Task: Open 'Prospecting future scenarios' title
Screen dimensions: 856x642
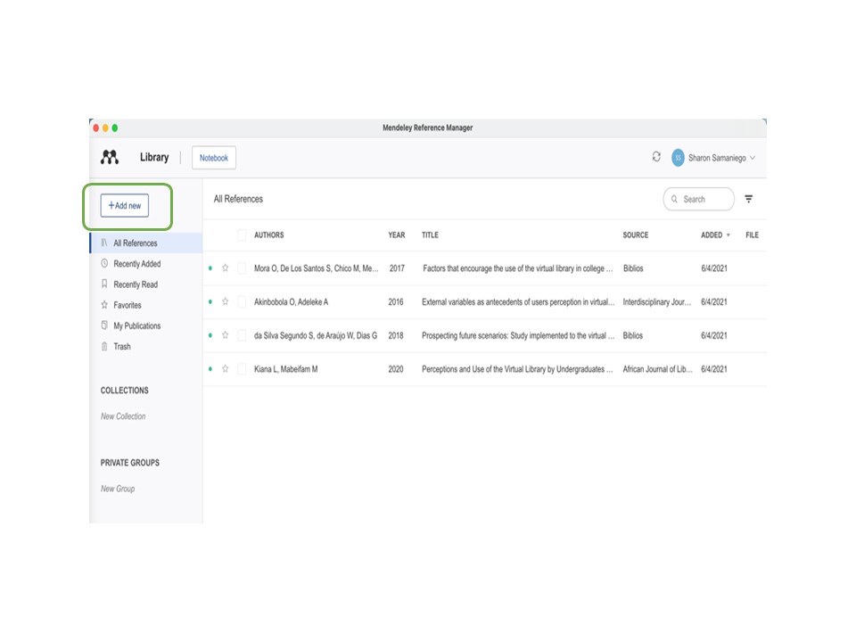Action: pos(518,335)
